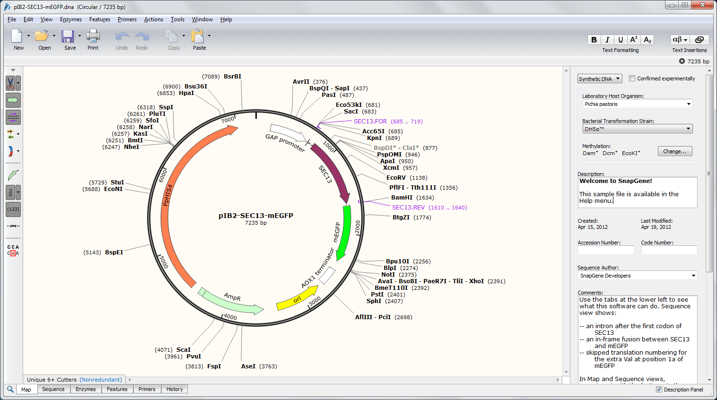Apply italic text formatting
The width and height of the screenshot is (717, 400).
(607, 40)
